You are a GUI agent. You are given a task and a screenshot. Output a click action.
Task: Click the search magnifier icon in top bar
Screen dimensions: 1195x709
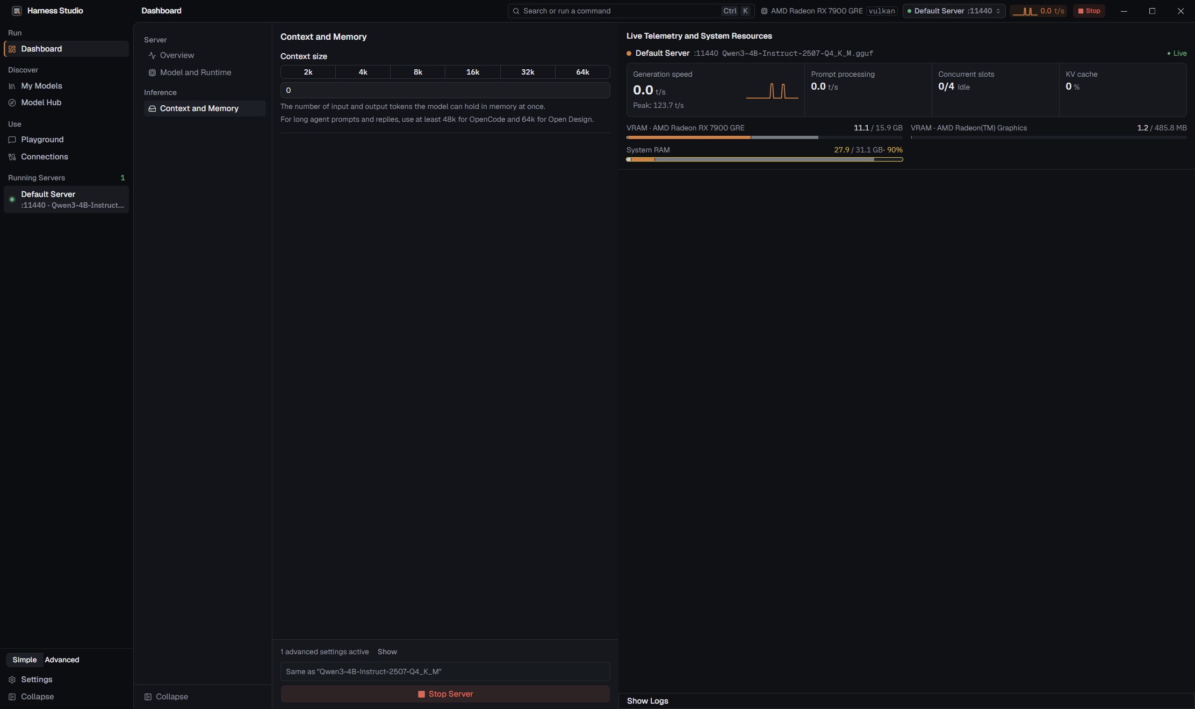[516, 11]
